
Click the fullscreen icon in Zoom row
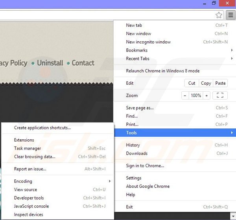pyautogui.click(x=220, y=96)
